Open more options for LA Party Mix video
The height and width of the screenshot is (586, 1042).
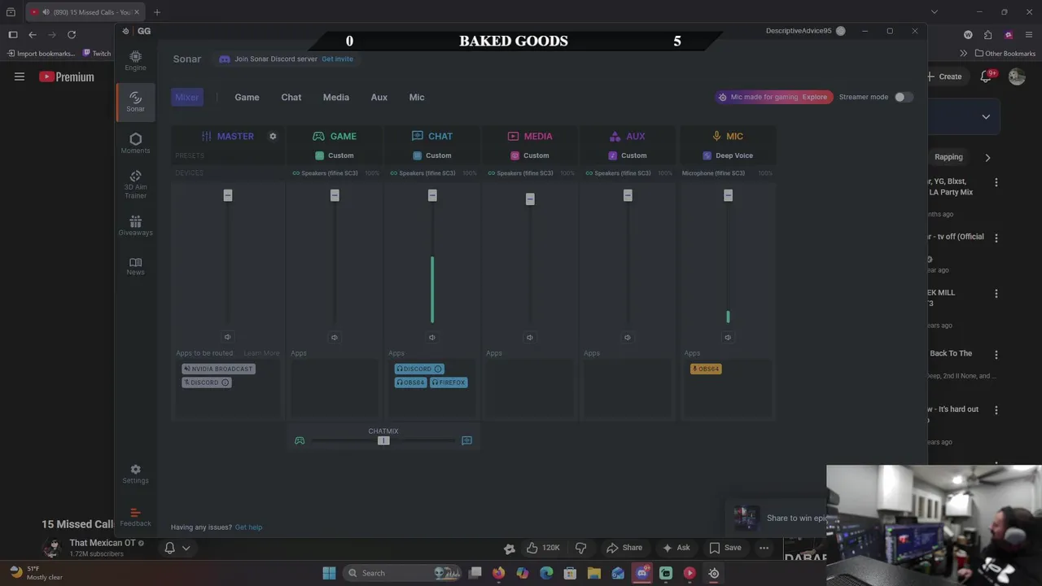point(996,182)
